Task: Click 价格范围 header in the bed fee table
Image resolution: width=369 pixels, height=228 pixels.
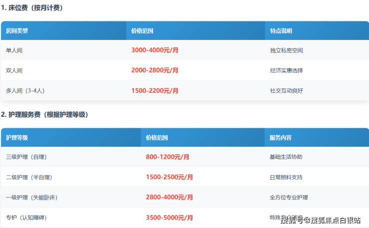Action: tap(142, 31)
